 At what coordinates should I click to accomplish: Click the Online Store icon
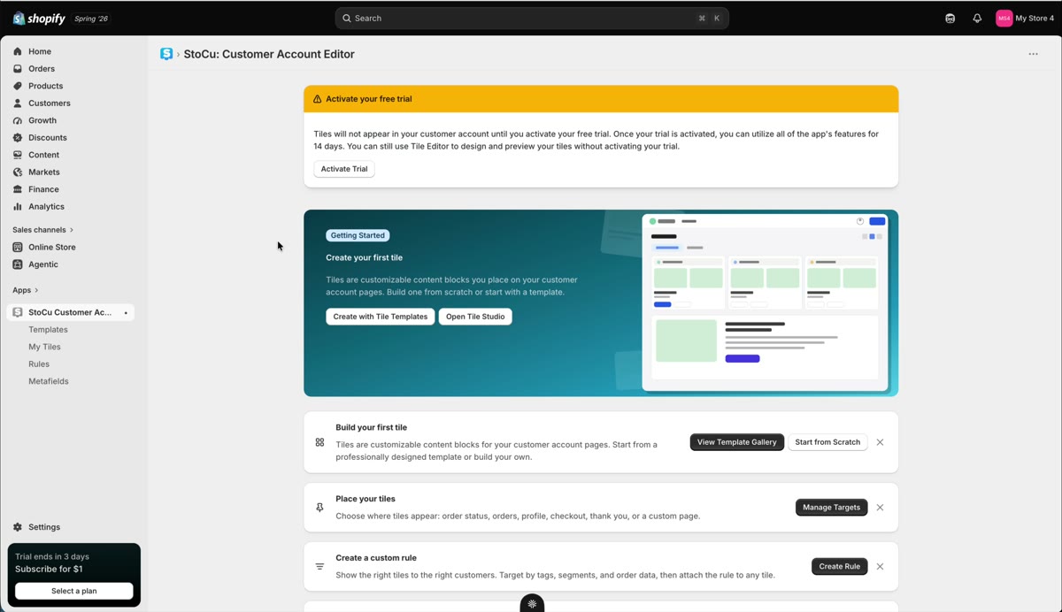[18, 248]
